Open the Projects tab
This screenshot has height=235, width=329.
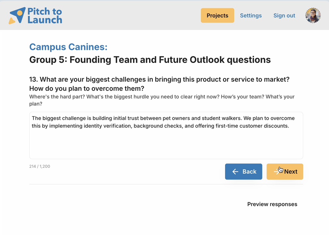coord(217,15)
